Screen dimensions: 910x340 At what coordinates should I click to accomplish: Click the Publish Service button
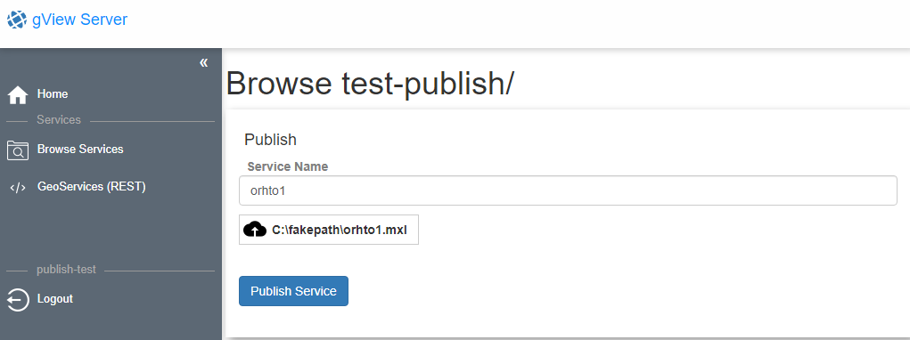(293, 291)
